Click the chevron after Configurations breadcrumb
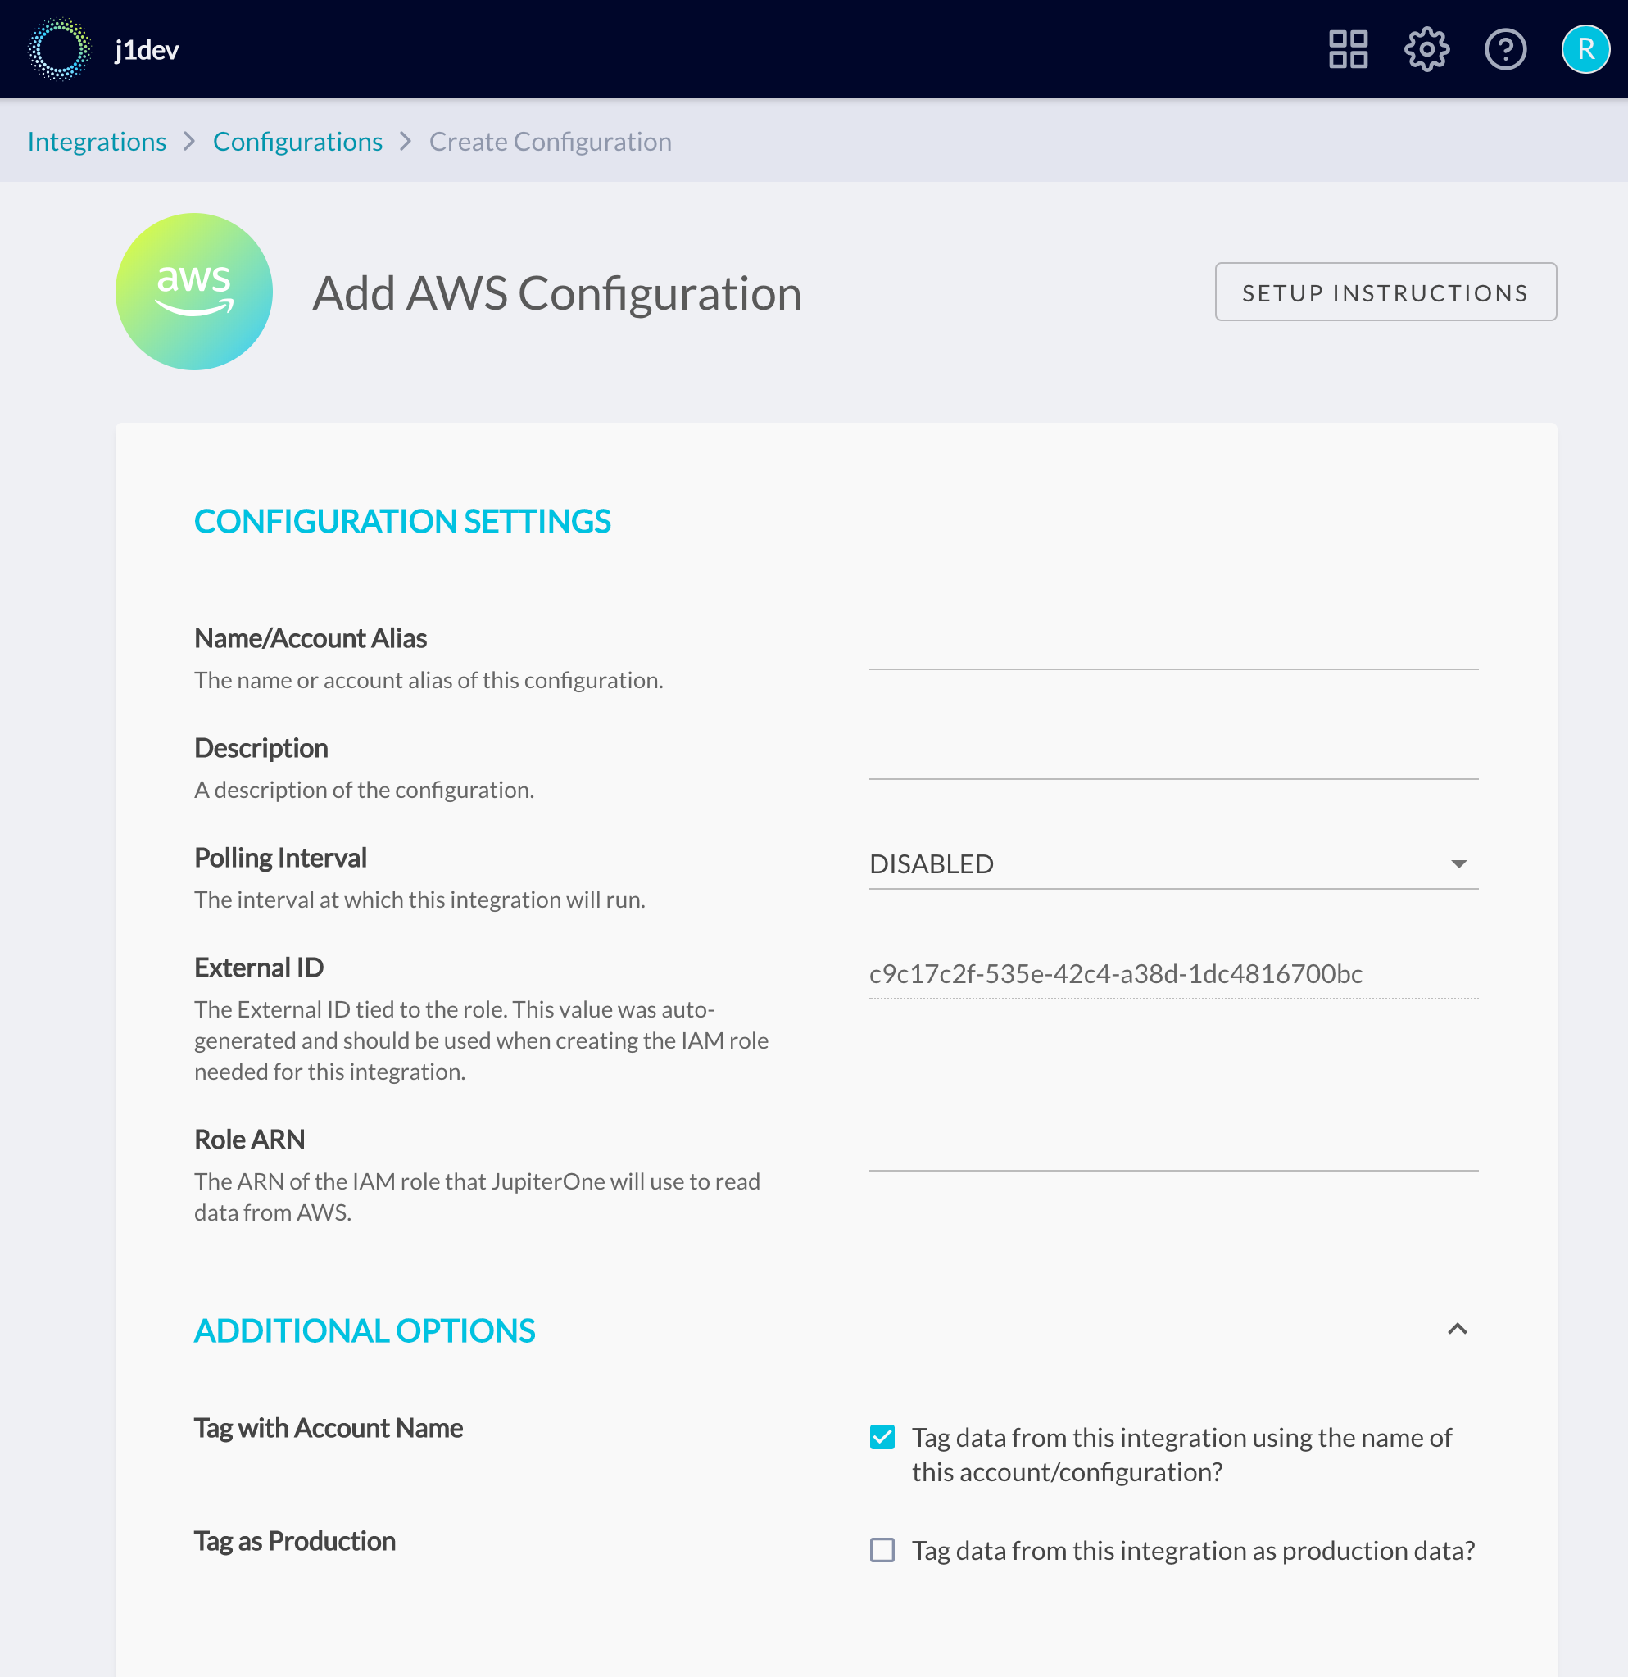 coord(406,141)
